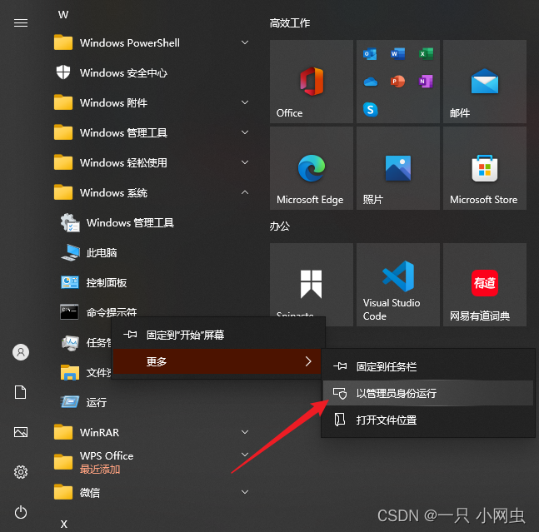539x532 pixels.
Task: Open Skype icon in Office group tile
Action: tap(370, 110)
